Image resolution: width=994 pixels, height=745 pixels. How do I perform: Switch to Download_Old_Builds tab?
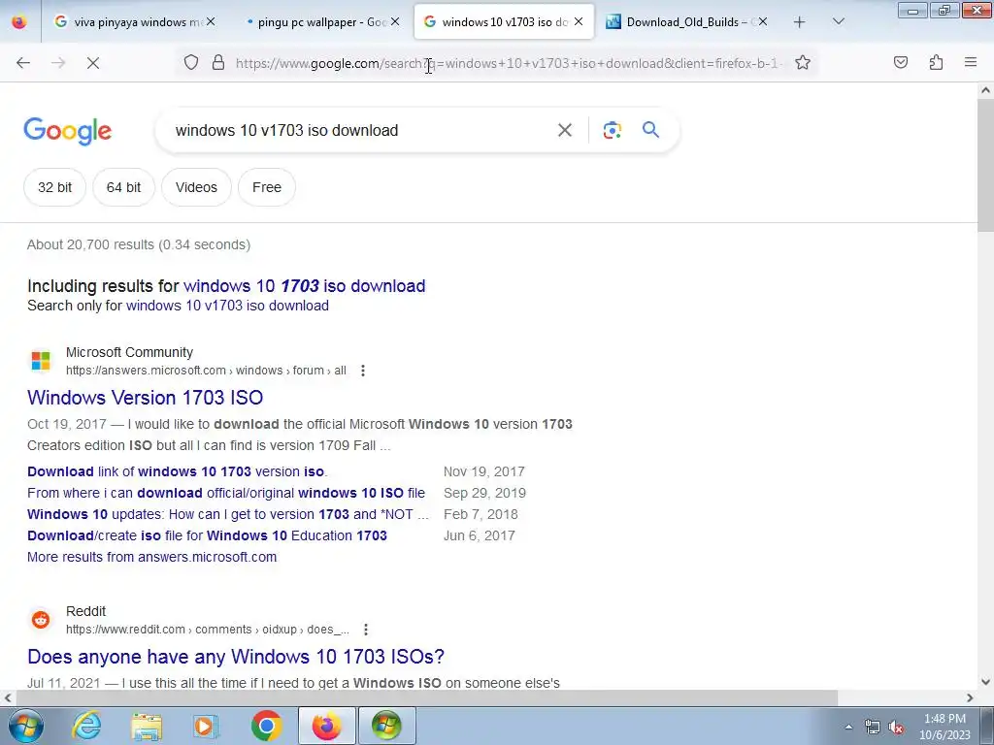(684, 22)
